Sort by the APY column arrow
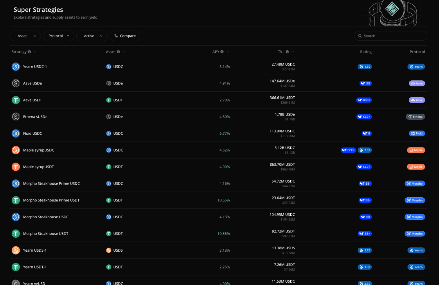Screen dimensions: 439x285 pyautogui.click(x=228, y=52)
